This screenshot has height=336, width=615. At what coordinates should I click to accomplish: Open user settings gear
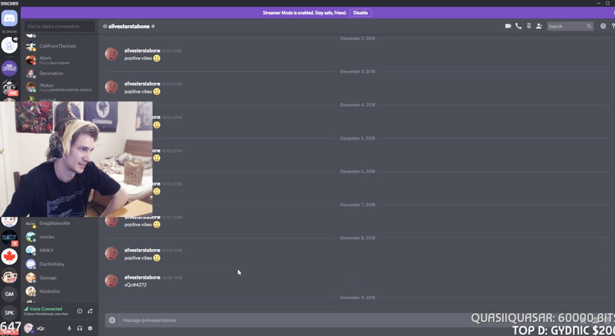pyautogui.click(x=90, y=328)
